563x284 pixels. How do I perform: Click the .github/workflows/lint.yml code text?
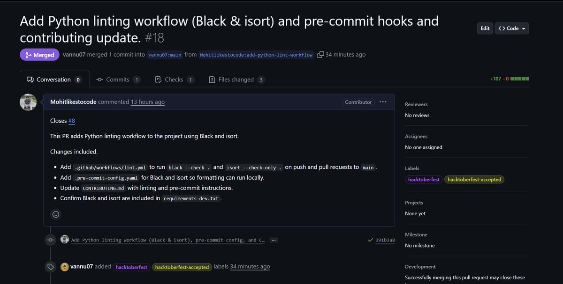(110, 167)
